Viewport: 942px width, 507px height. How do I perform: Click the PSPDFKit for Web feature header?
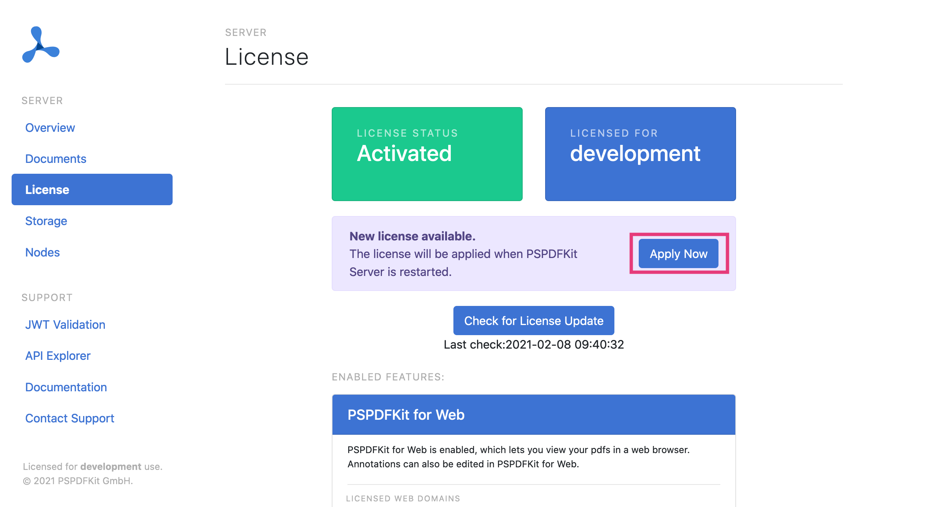[x=534, y=415]
